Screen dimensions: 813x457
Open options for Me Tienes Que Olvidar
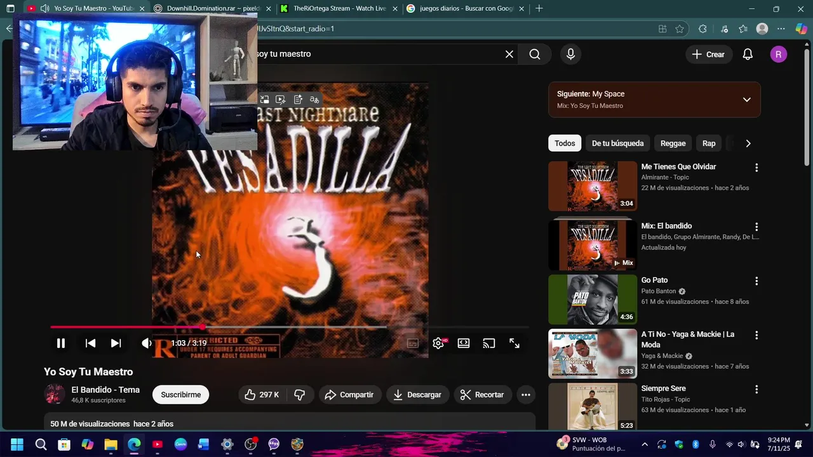pos(756,168)
